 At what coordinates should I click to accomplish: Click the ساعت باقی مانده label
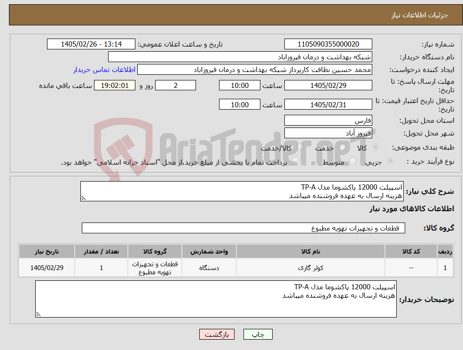(65, 86)
